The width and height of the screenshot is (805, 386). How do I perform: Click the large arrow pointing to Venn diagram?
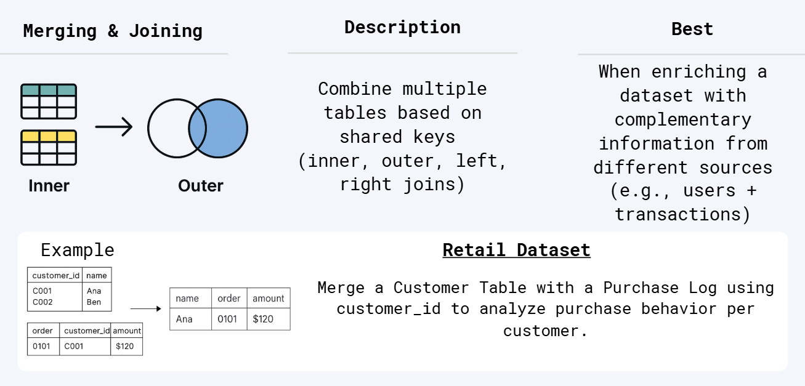click(114, 127)
